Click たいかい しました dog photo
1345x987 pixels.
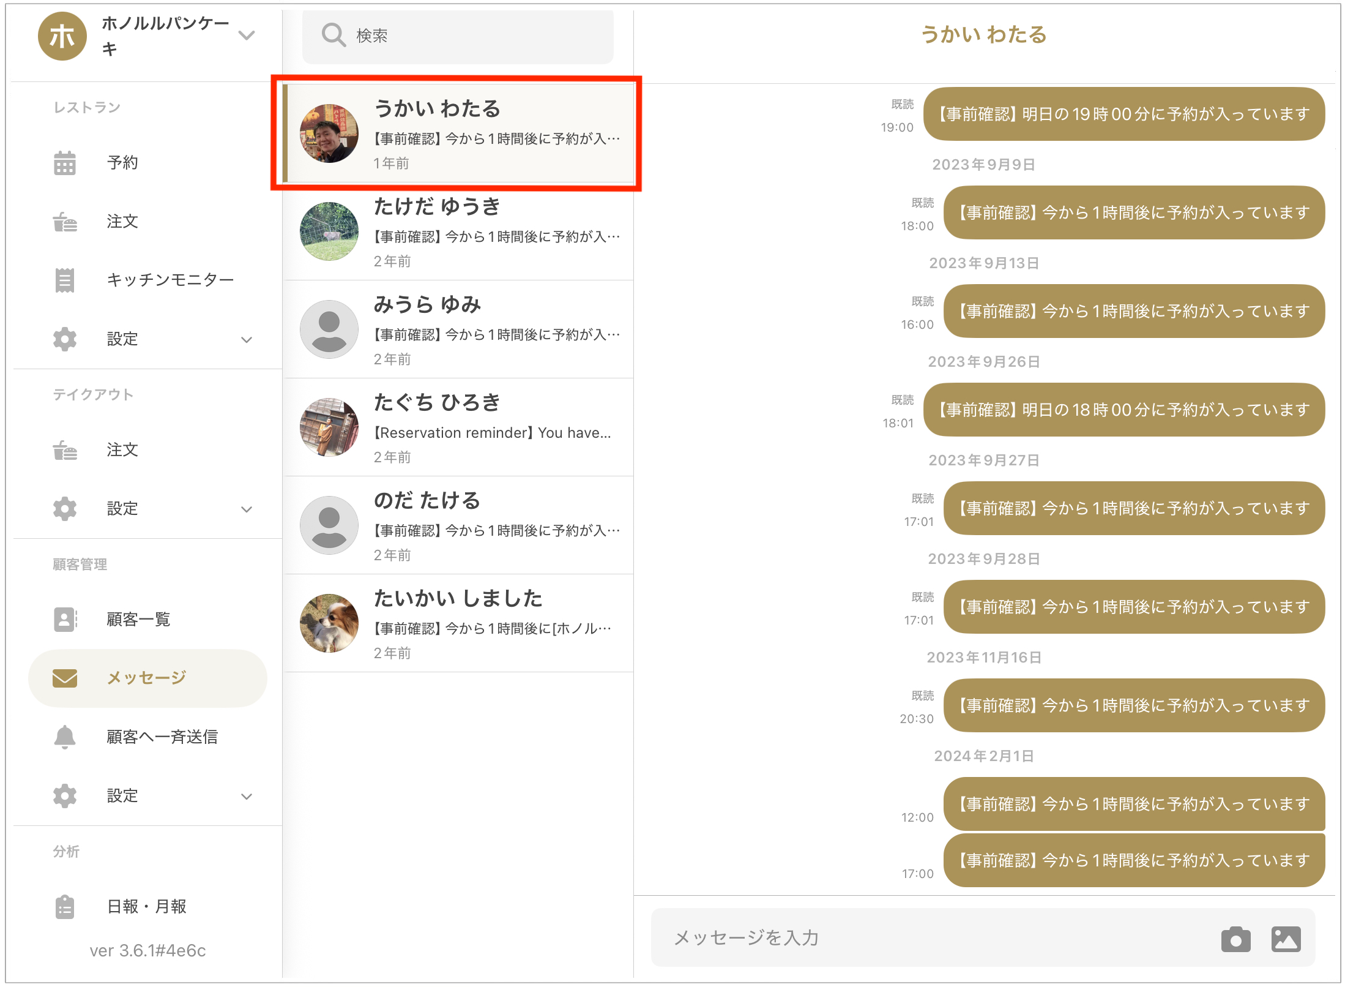329,623
